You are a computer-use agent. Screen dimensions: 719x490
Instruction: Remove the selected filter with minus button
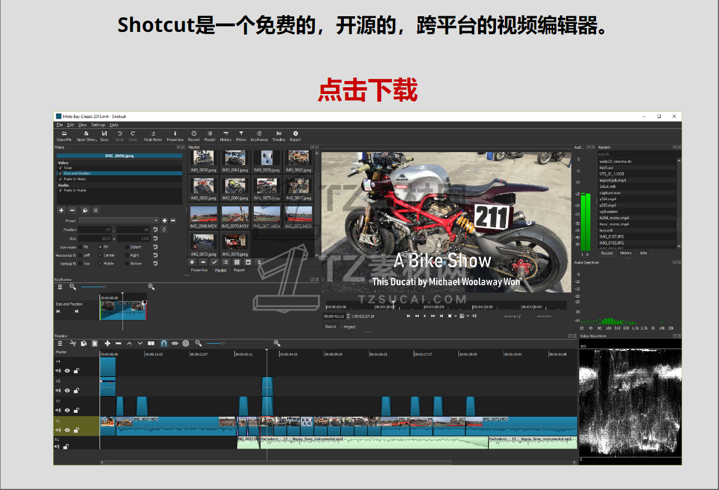coord(72,210)
